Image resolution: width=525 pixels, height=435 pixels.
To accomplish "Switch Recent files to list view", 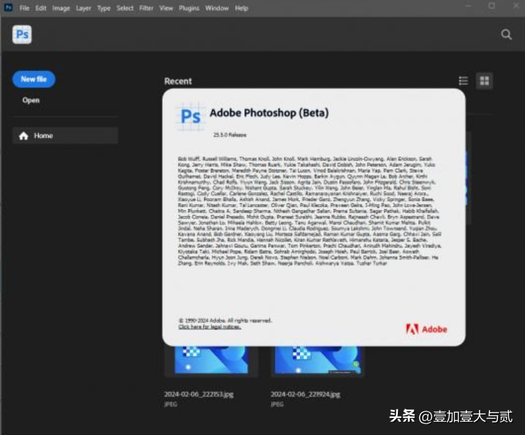I will coord(463,81).
